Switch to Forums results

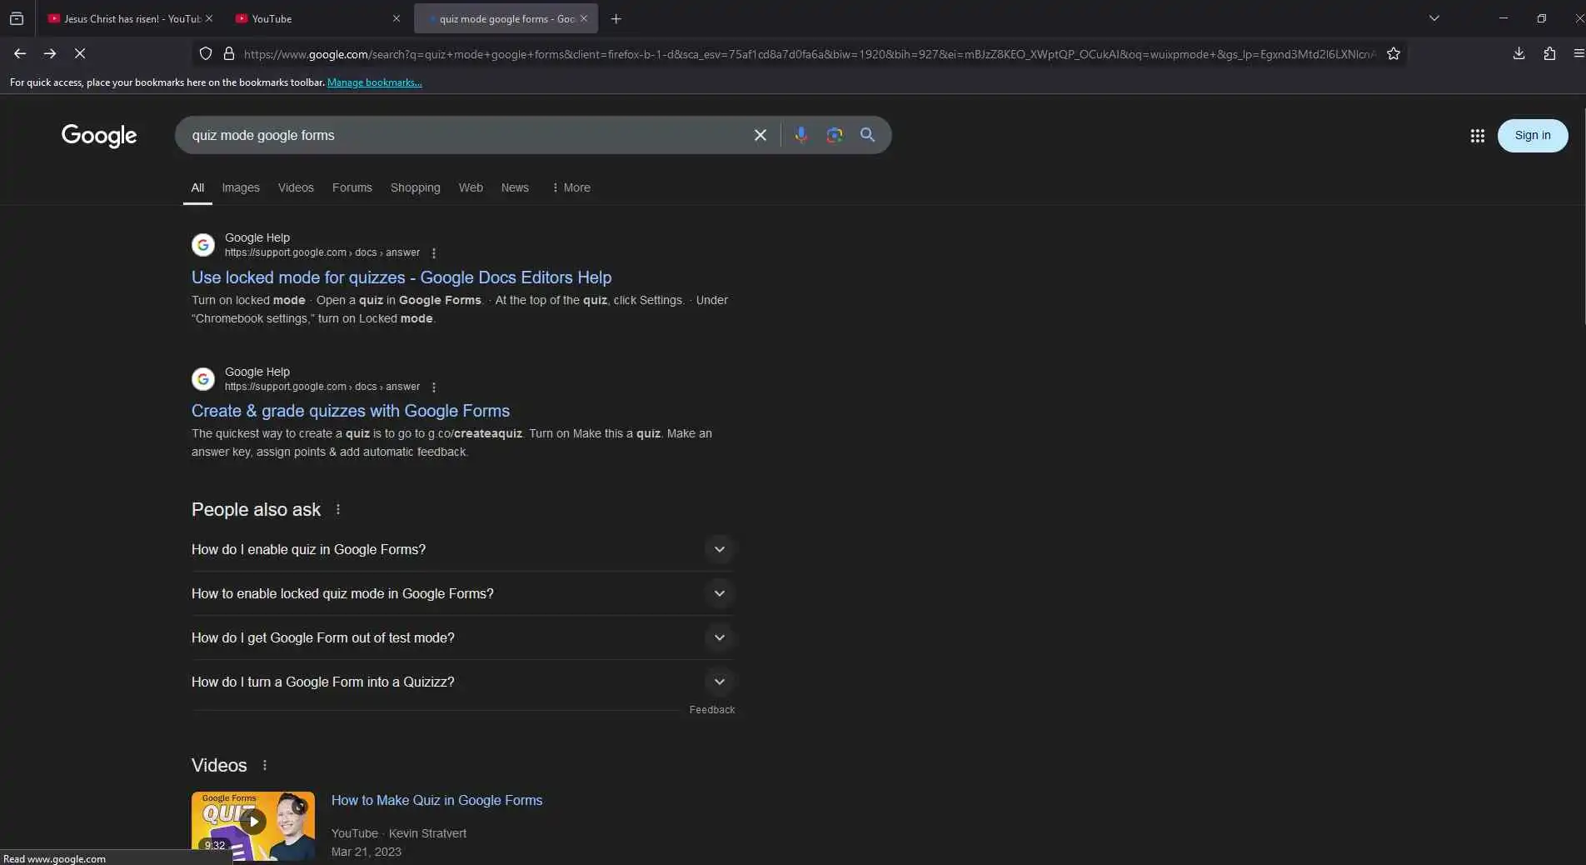(x=352, y=187)
